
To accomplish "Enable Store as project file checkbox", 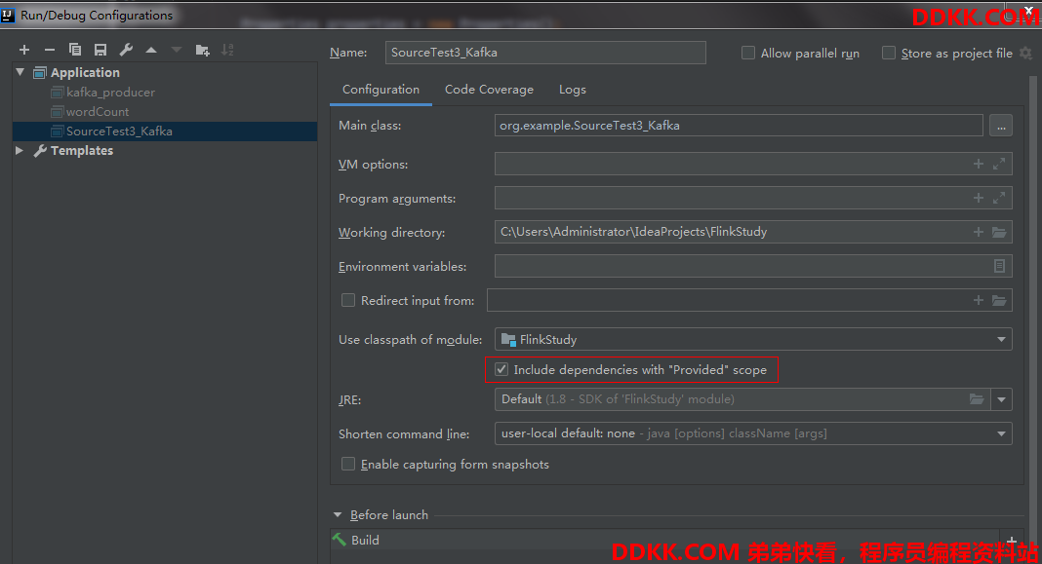I will [889, 53].
